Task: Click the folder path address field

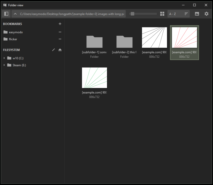Action: click(x=72, y=14)
